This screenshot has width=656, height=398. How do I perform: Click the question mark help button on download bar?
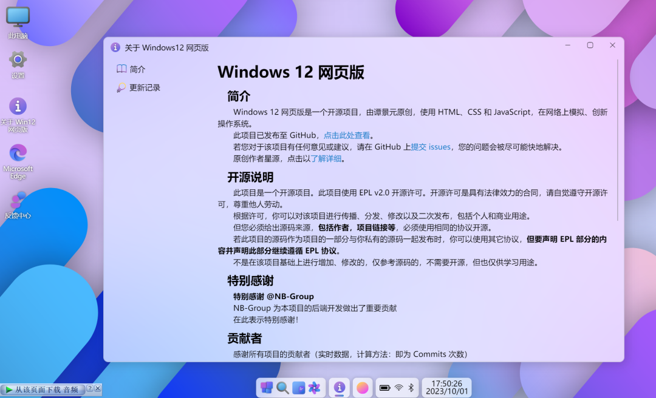(89, 388)
